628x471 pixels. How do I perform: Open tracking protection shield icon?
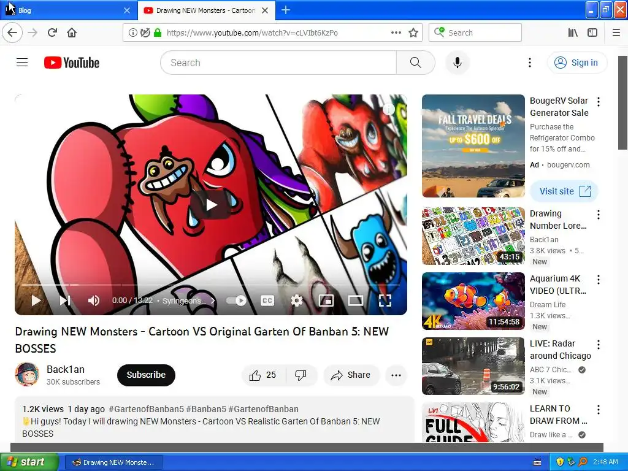pos(145,33)
